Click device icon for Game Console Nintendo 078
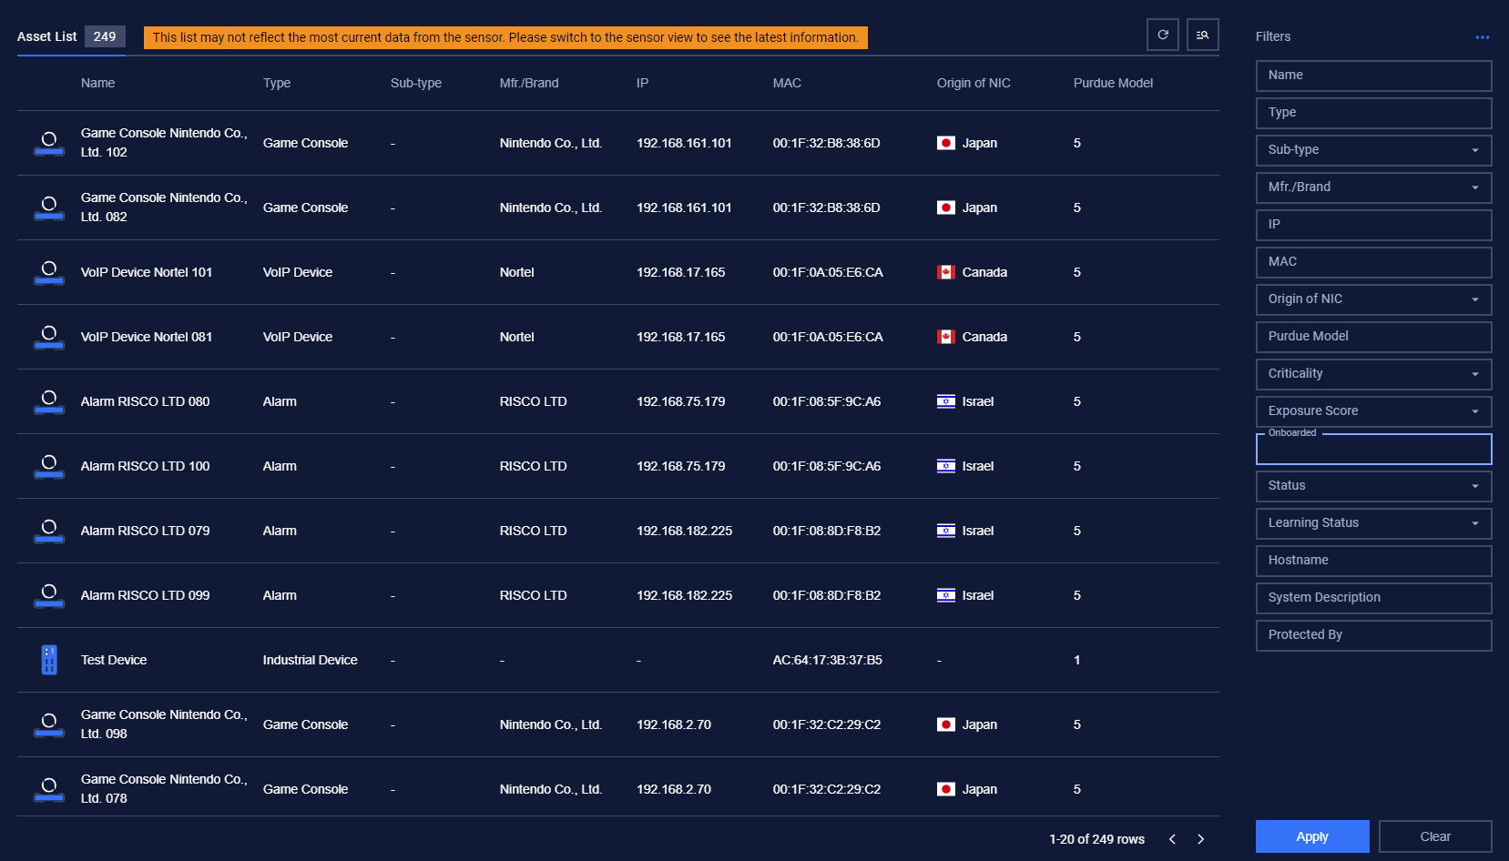 49,789
